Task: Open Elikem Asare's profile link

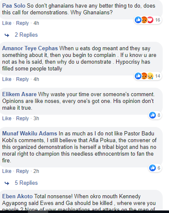Action: pyautogui.click(x=19, y=94)
